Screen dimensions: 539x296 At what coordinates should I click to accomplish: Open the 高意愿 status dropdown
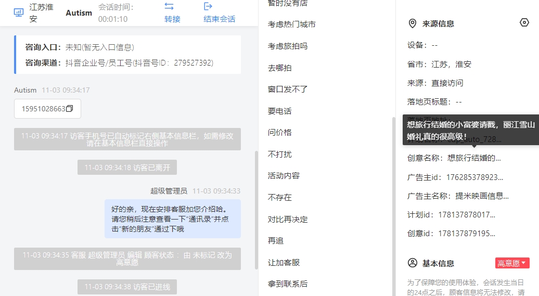[512, 263]
